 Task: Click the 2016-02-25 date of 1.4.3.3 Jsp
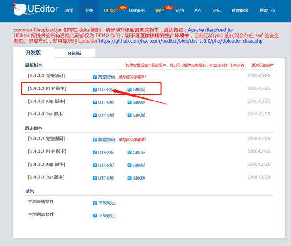coord(259,114)
